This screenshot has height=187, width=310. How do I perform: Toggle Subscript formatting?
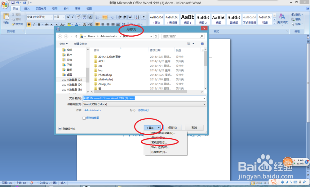point(51,24)
